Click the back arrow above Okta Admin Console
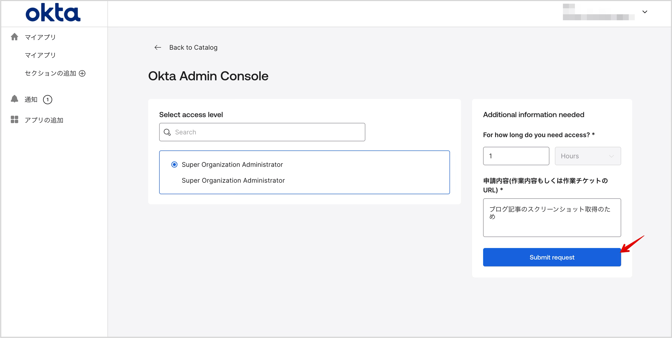 click(x=158, y=47)
